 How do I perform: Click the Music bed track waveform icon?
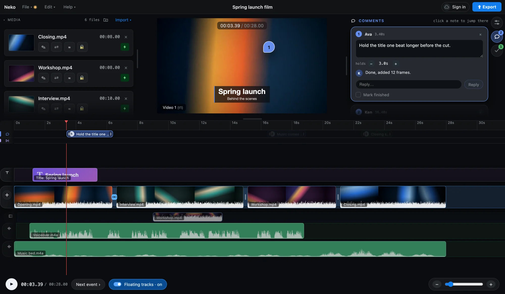click(9, 247)
